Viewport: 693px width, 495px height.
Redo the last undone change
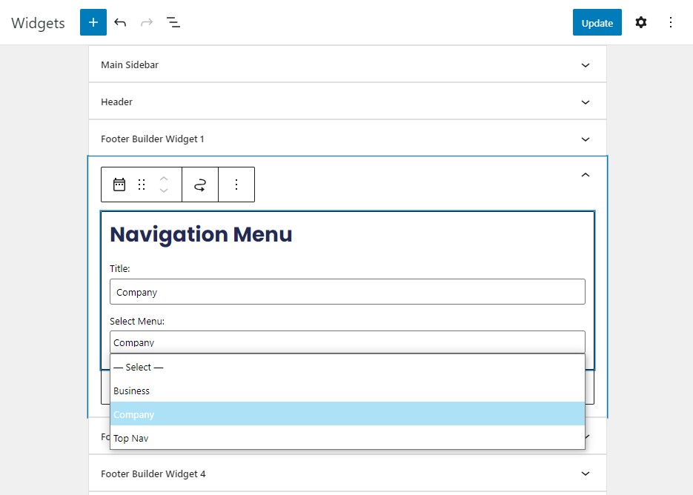[147, 22]
